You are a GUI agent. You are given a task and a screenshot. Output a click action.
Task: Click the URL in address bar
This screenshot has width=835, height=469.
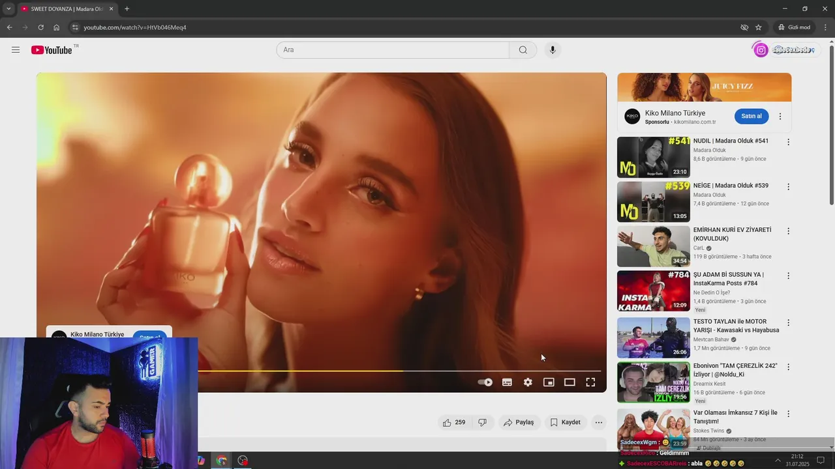coord(135,27)
